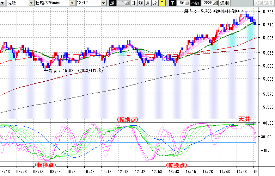This screenshot has width=275, height=176.
Task: Click the adjuster icon beside the 2835 field
Action: coord(215,3)
